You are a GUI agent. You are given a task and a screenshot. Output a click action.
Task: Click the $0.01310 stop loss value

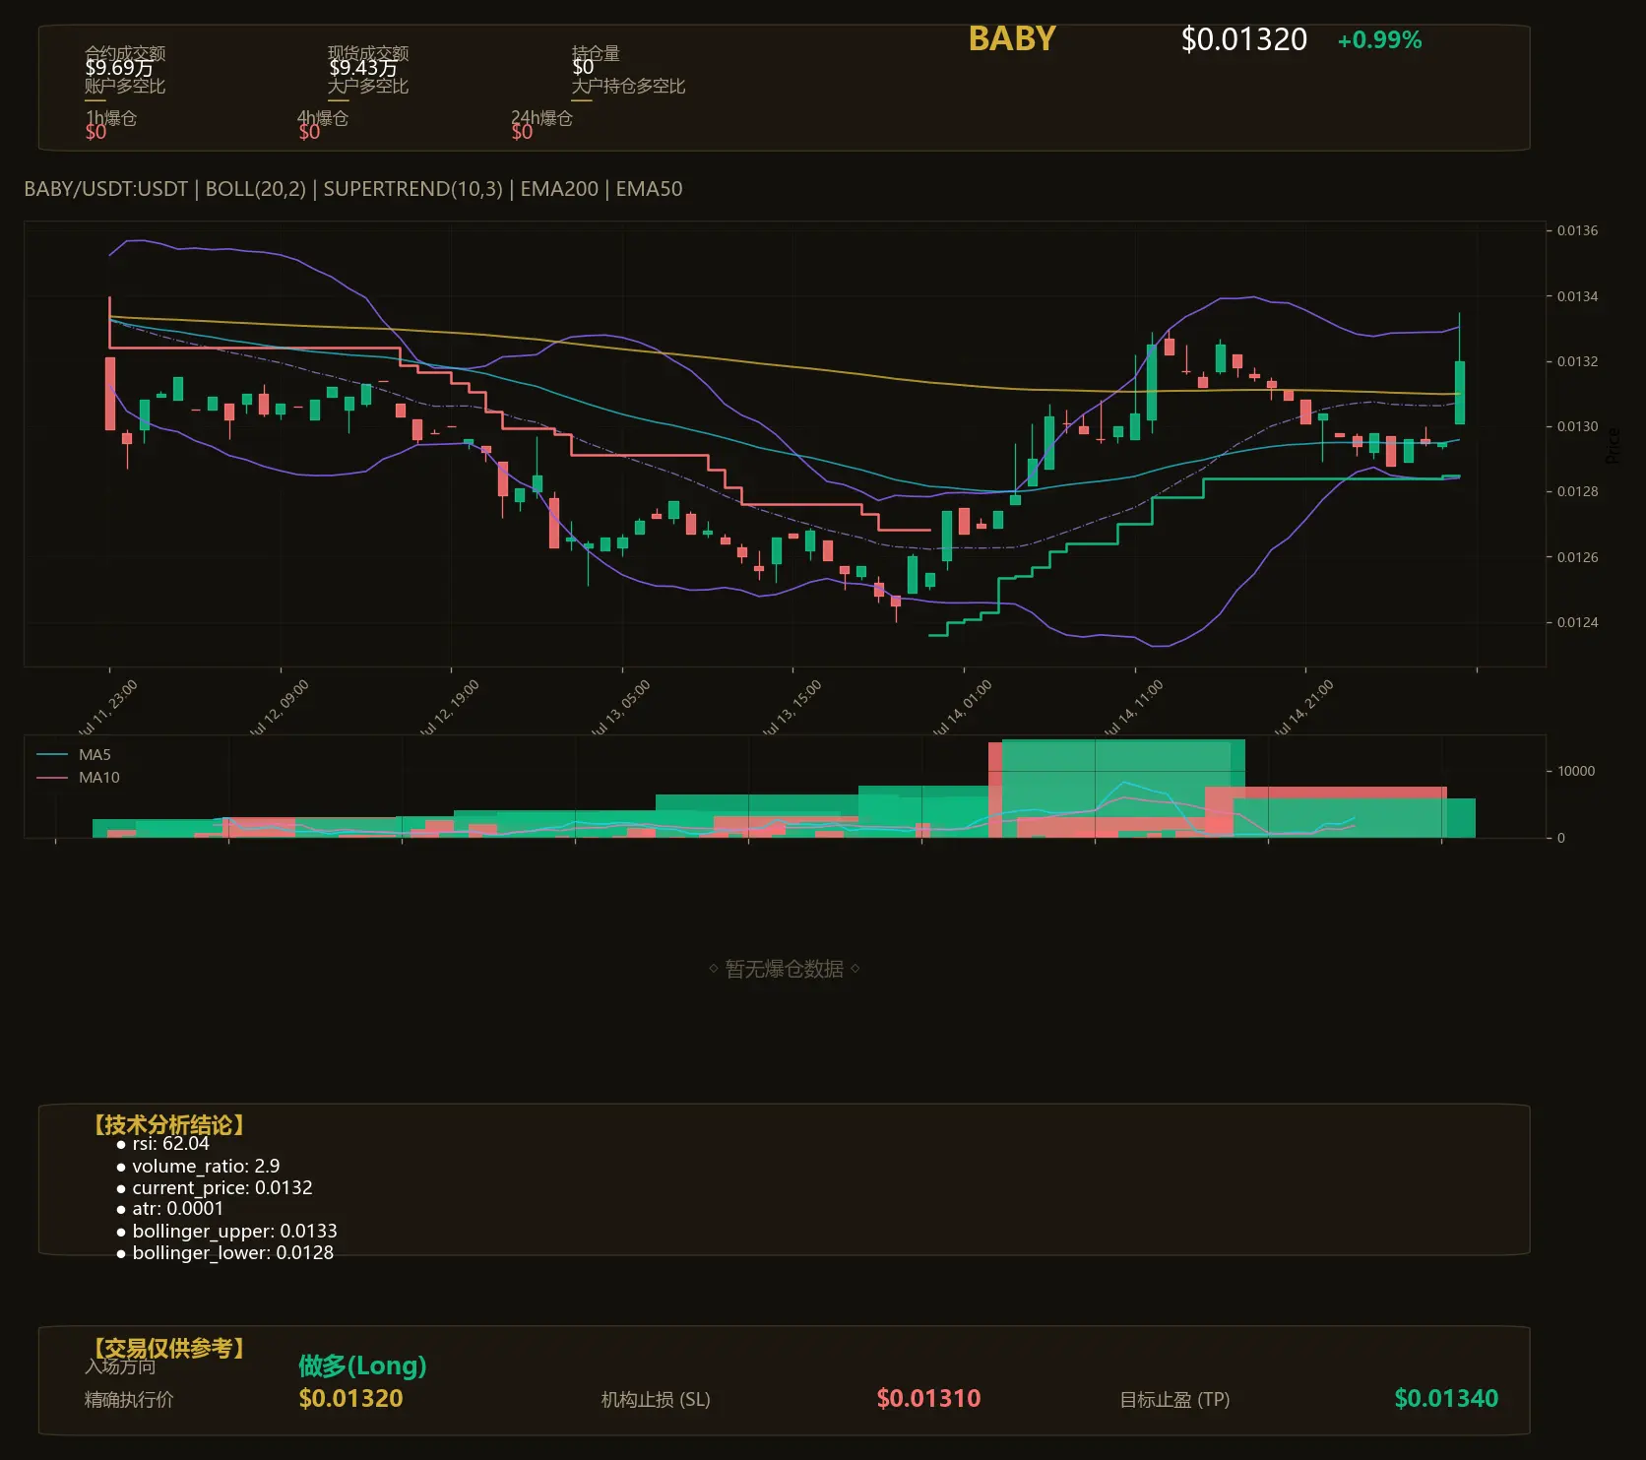[x=928, y=1399]
